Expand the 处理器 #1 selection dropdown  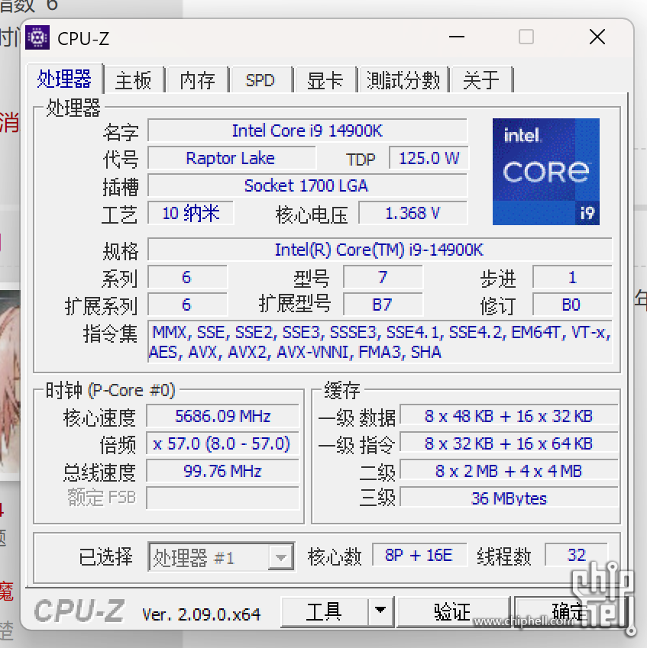[281, 557]
